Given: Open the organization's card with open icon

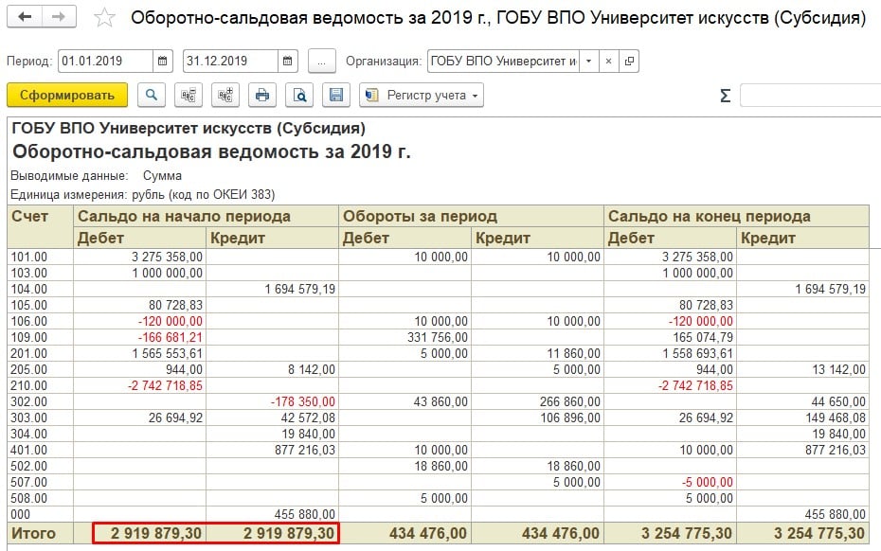Looking at the screenshot, I should click(x=629, y=62).
